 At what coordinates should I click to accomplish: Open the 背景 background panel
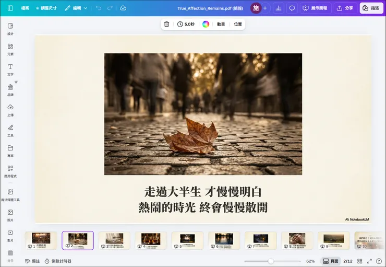10,256
